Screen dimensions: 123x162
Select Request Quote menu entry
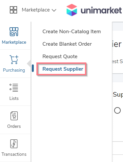(60, 57)
